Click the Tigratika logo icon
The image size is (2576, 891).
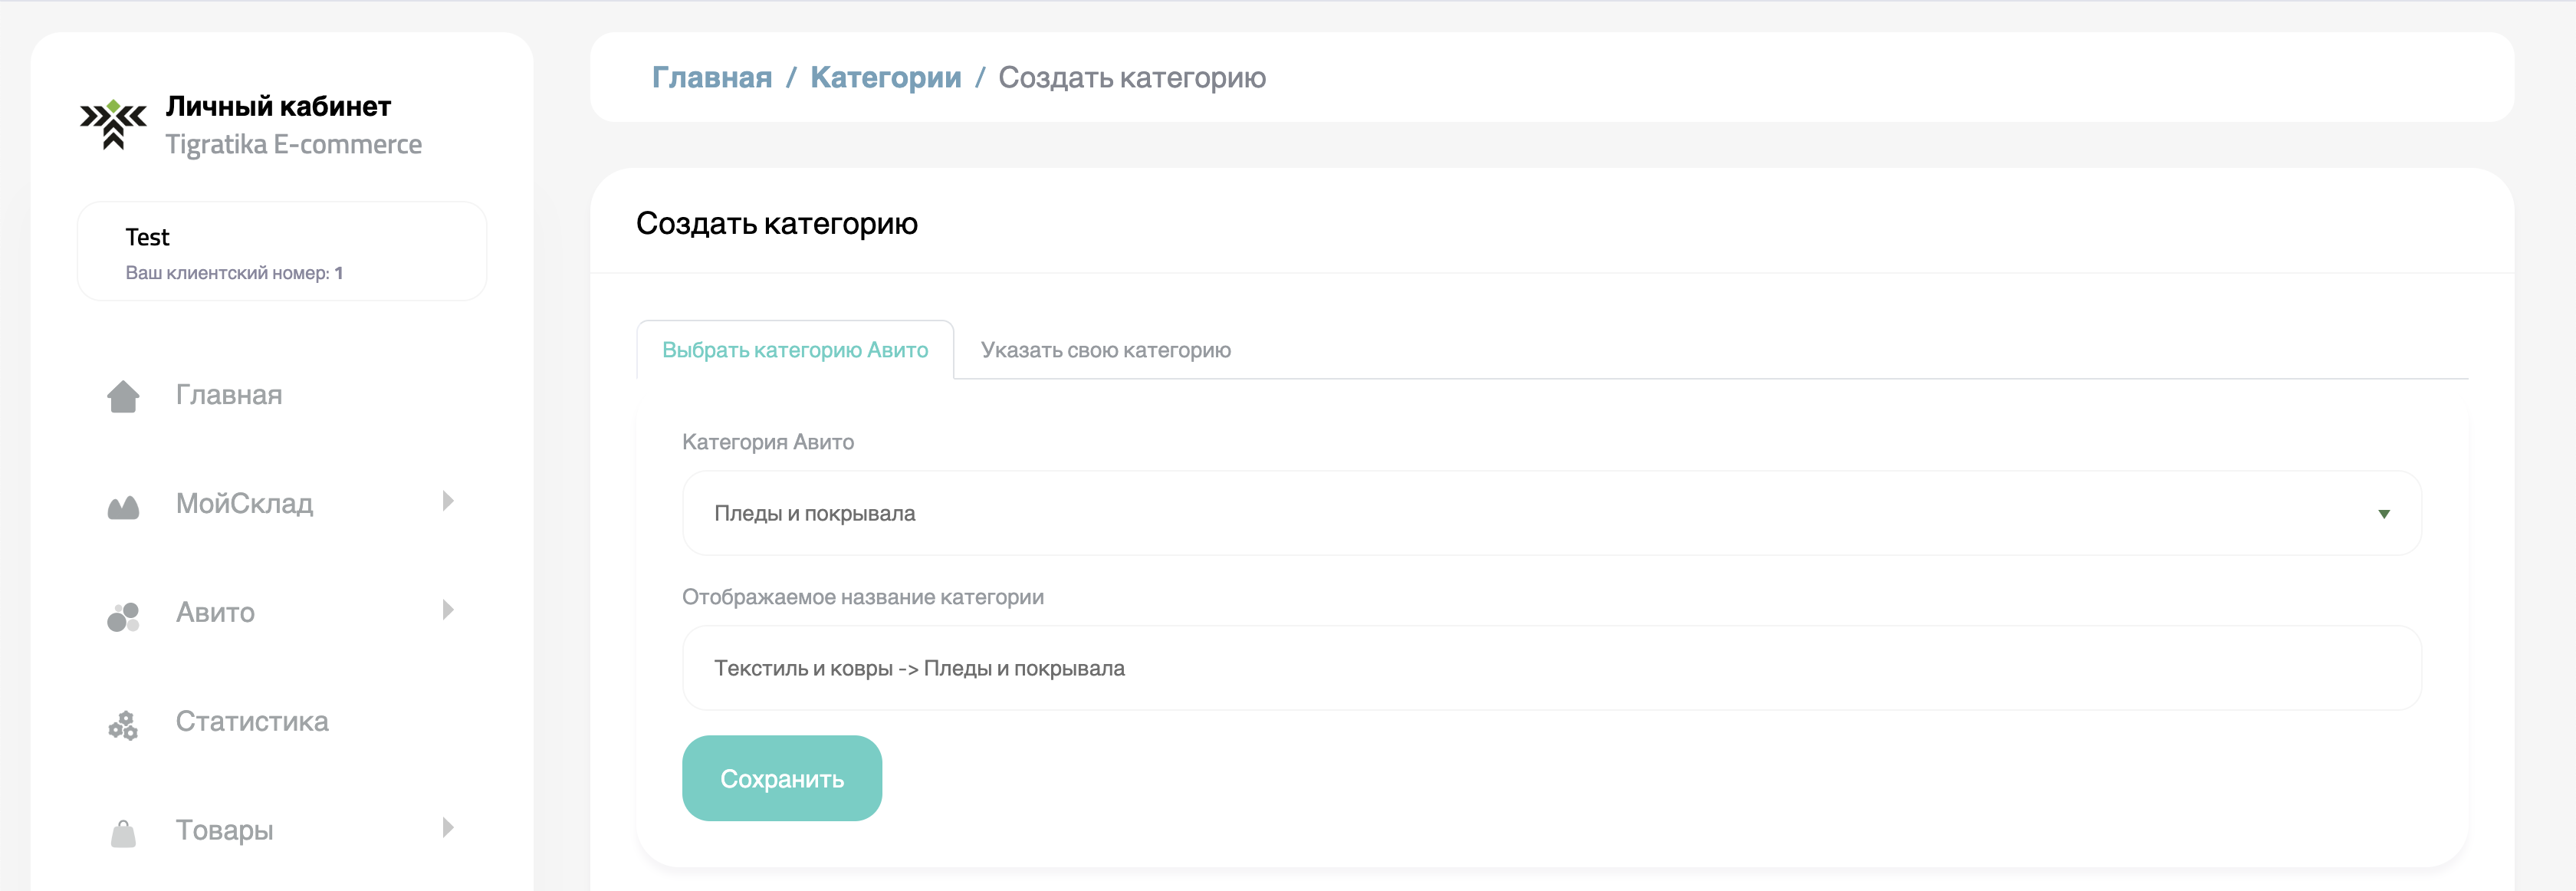click(x=113, y=125)
